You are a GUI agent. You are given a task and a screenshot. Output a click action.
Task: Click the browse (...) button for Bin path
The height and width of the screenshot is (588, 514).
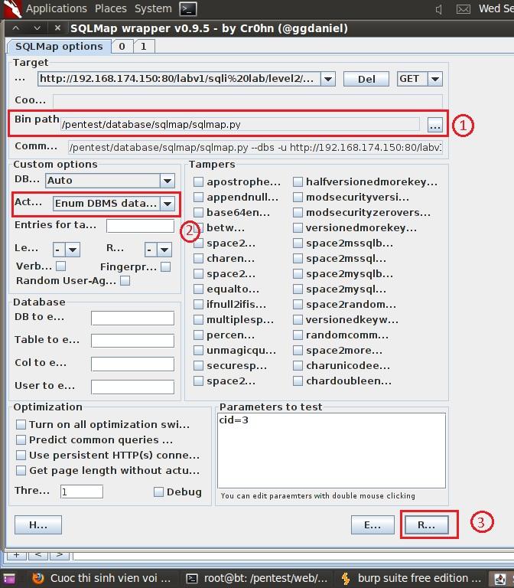click(x=434, y=125)
